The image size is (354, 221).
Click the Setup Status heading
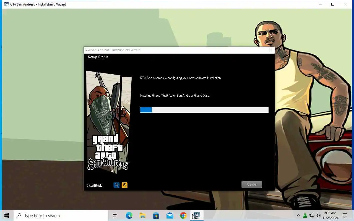pyautogui.click(x=98, y=57)
